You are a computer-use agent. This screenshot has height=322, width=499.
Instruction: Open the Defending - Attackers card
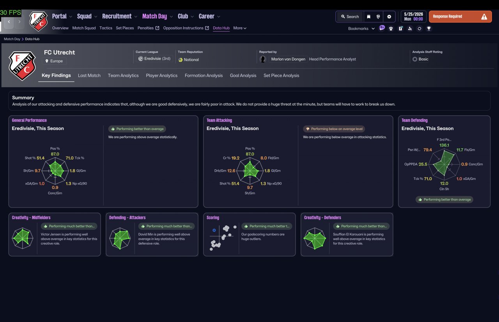tap(152, 234)
